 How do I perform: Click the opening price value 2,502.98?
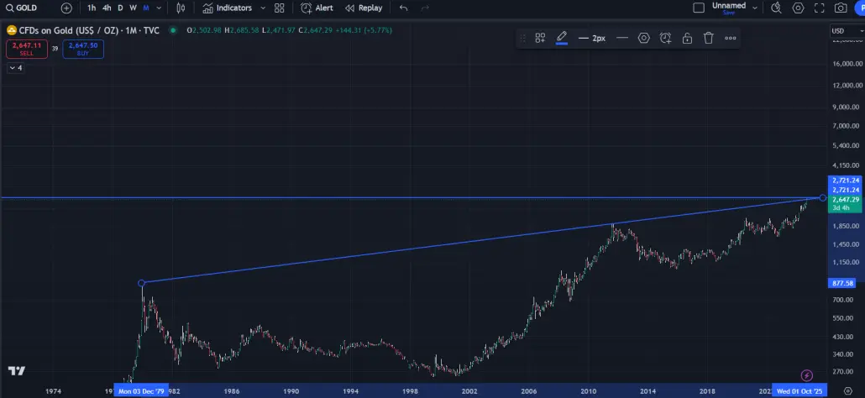[207, 30]
